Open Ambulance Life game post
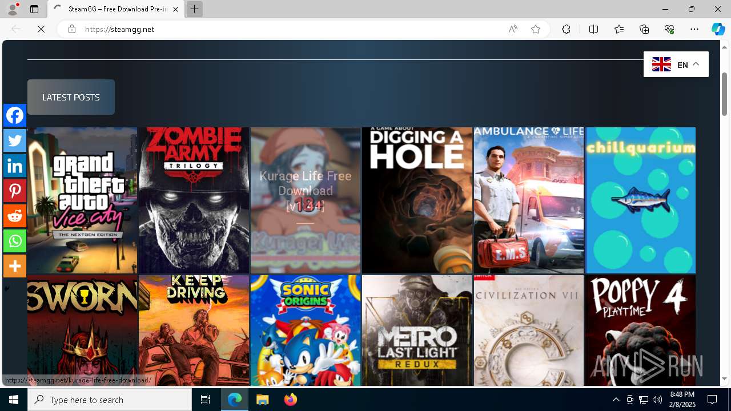 tap(529, 200)
